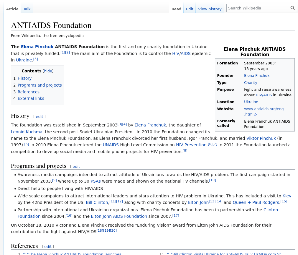The width and height of the screenshot is (298, 255).
Task: Jump to citation [17] after since 2007
Action: point(176,215)
